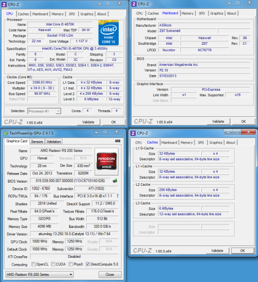The image size is (258, 282).
Task: Click the processor Name field Intel Core i5 4670K
Action: point(60,24)
